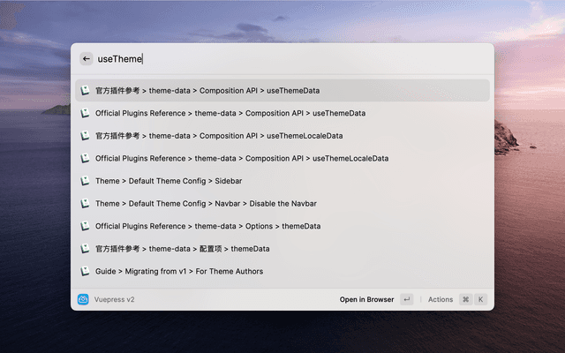Select first 官方插件参考 useThemeData result
The width and height of the screenshot is (565, 353).
(x=207, y=90)
